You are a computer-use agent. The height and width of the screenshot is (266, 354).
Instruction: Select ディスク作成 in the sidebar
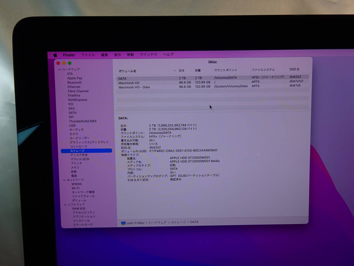[x=79, y=155]
